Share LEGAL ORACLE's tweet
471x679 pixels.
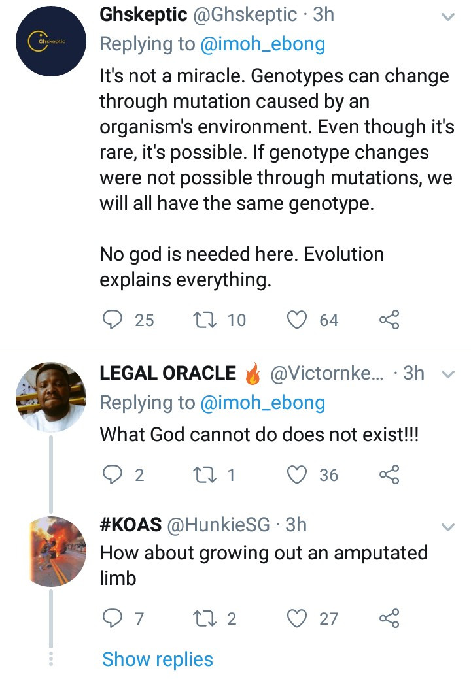[x=389, y=474]
